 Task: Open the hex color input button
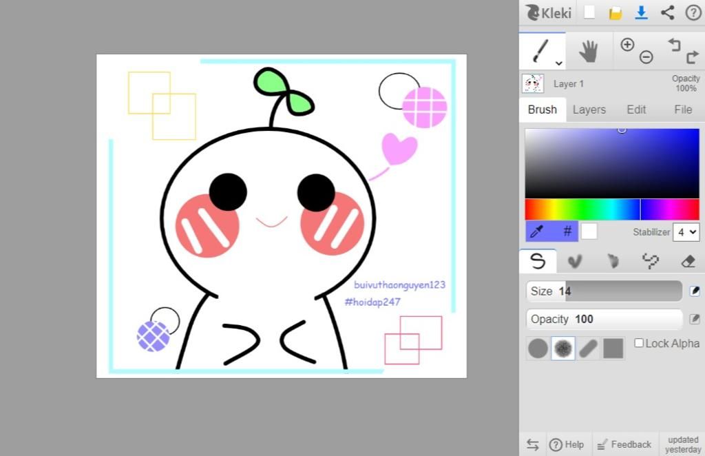[x=567, y=231]
